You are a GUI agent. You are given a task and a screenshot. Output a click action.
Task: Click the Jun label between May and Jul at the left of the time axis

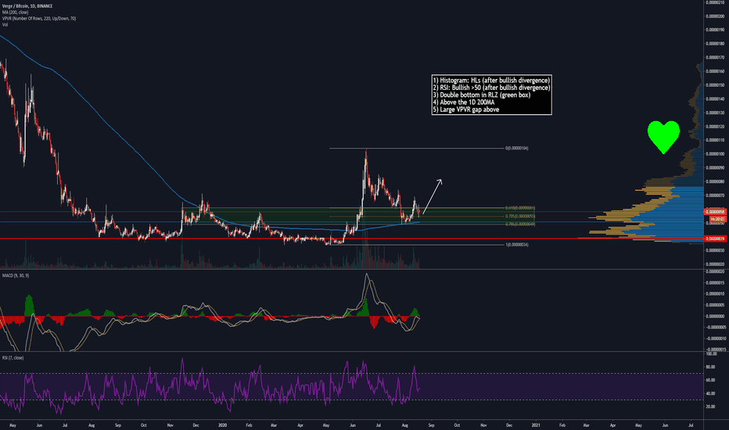(x=39, y=425)
